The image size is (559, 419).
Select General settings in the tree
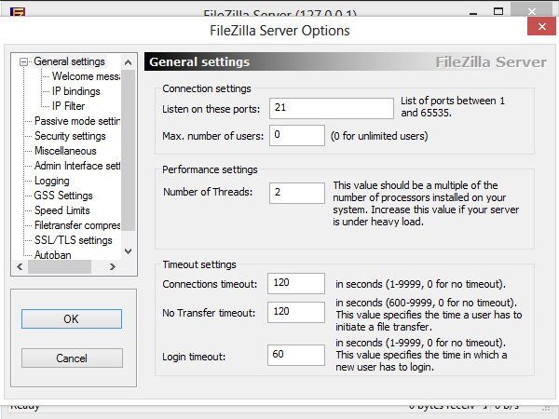[70, 61]
